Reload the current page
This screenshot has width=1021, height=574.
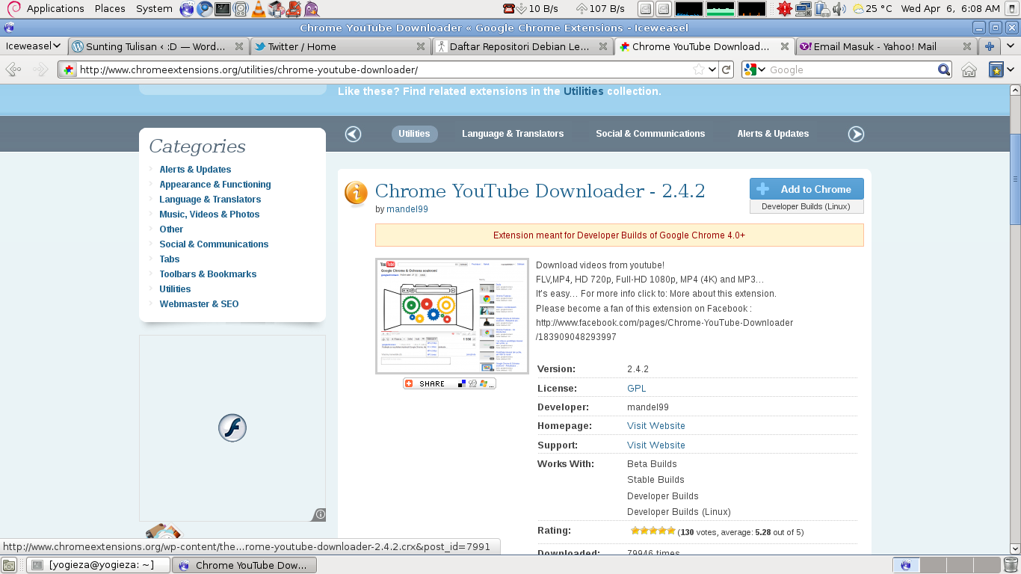[x=726, y=70]
